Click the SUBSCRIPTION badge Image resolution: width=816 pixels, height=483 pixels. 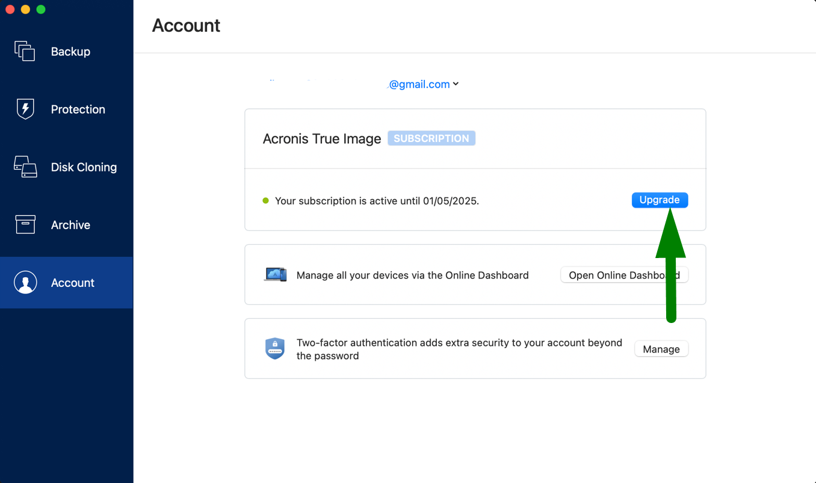pos(431,138)
